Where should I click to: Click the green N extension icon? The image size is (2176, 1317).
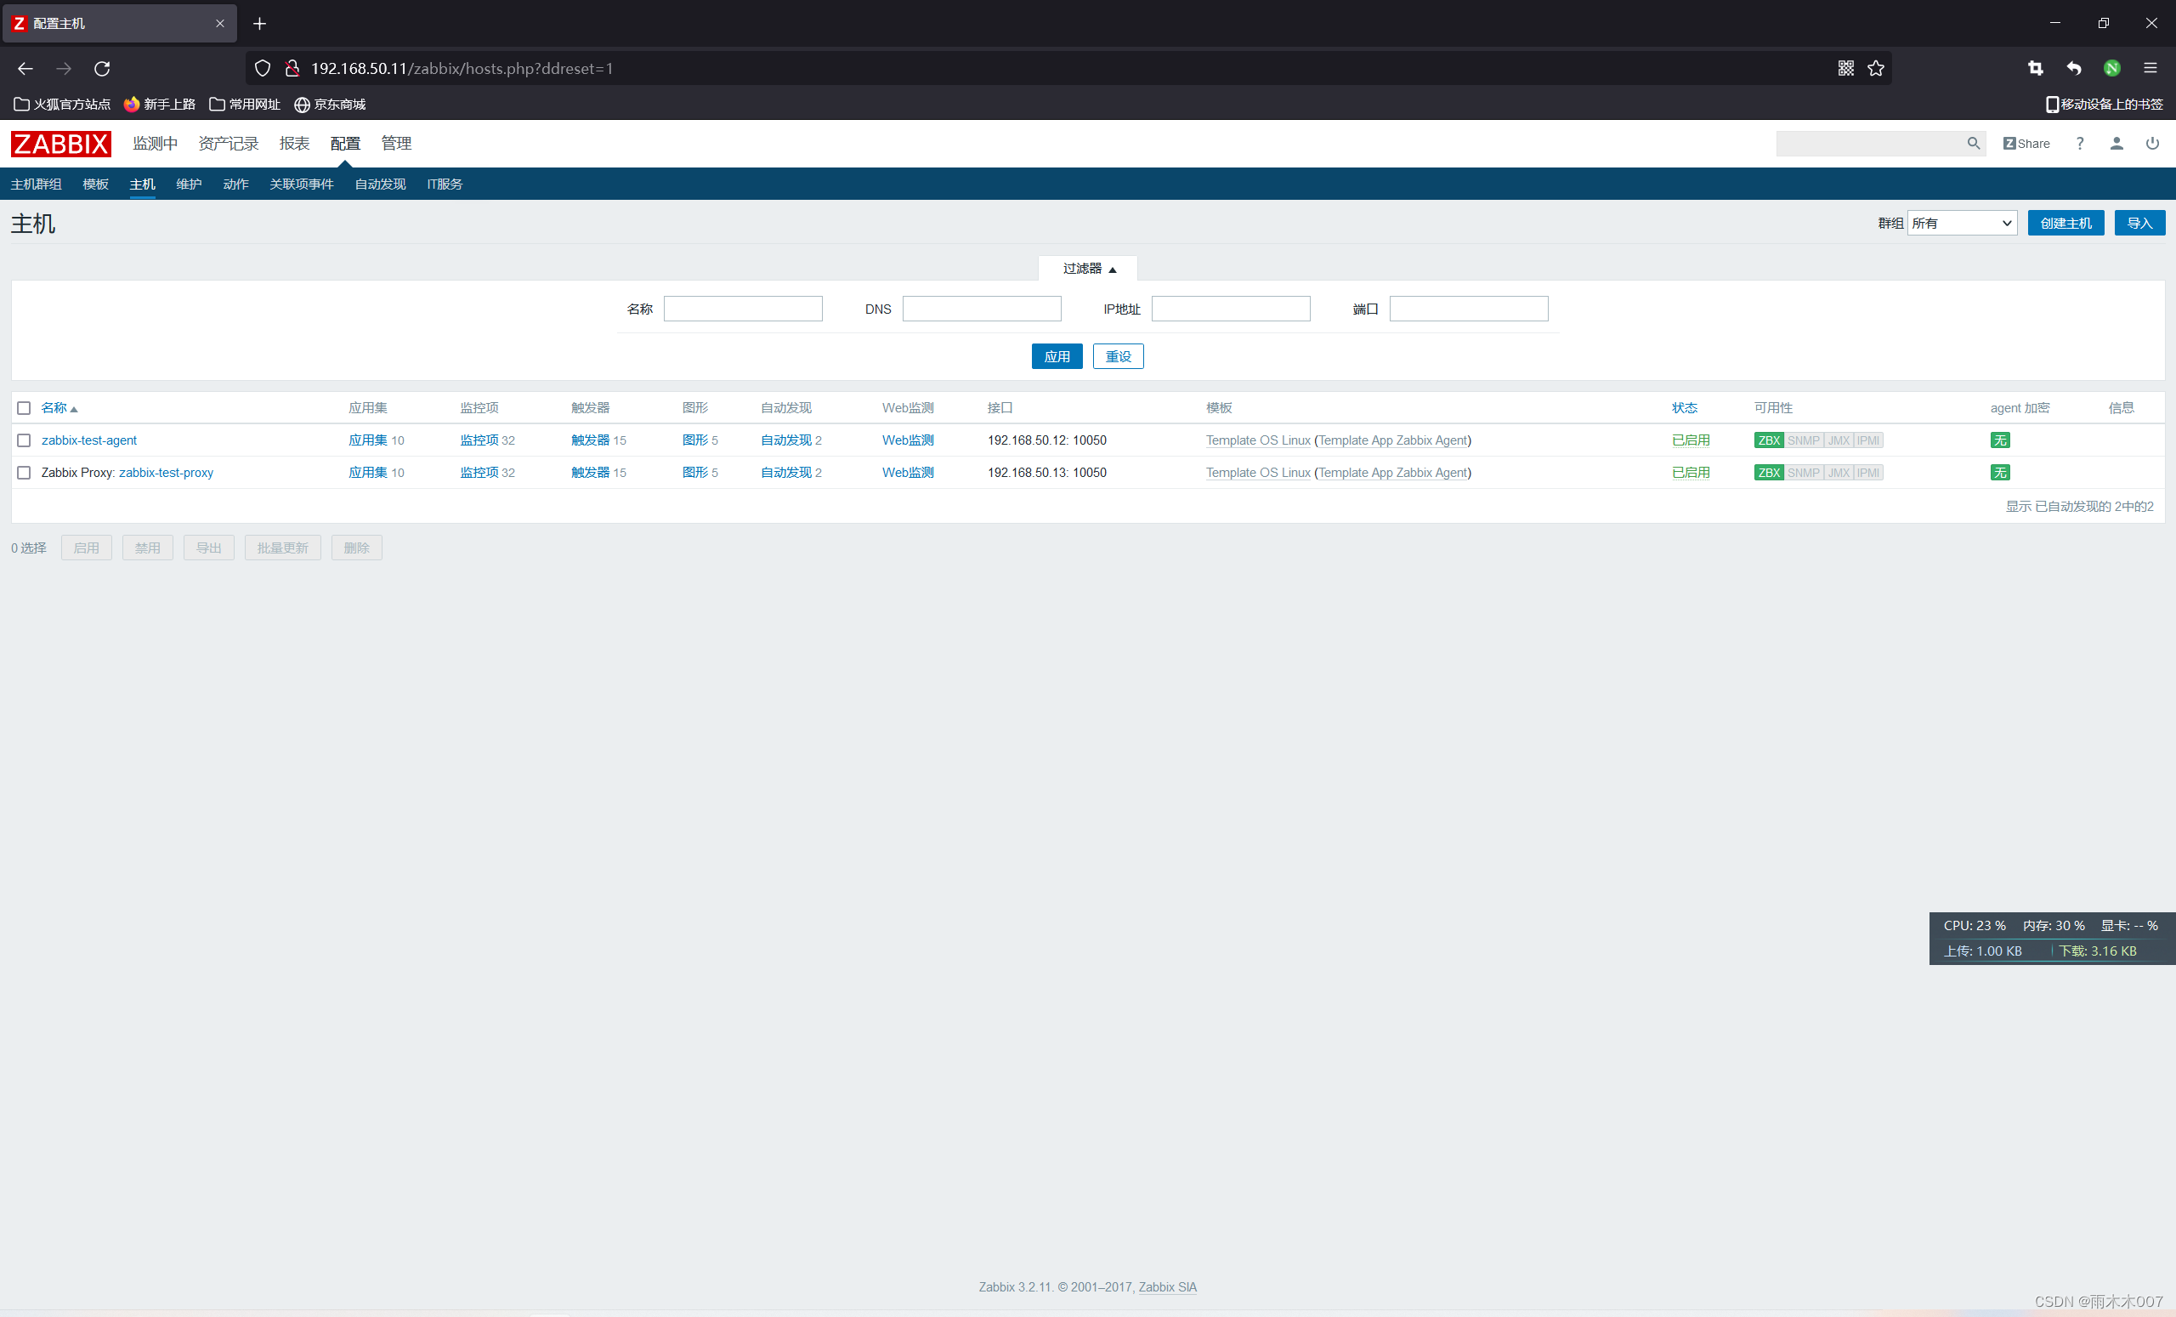2112,68
